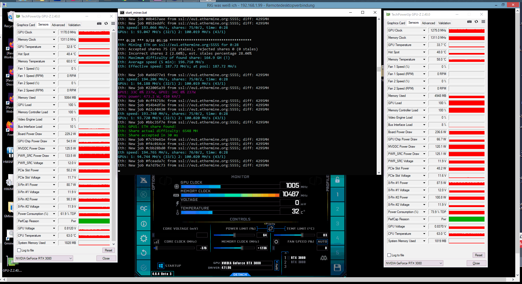
Task: Open fan settings gear beside Fan Speed
Action: point(276,242)
